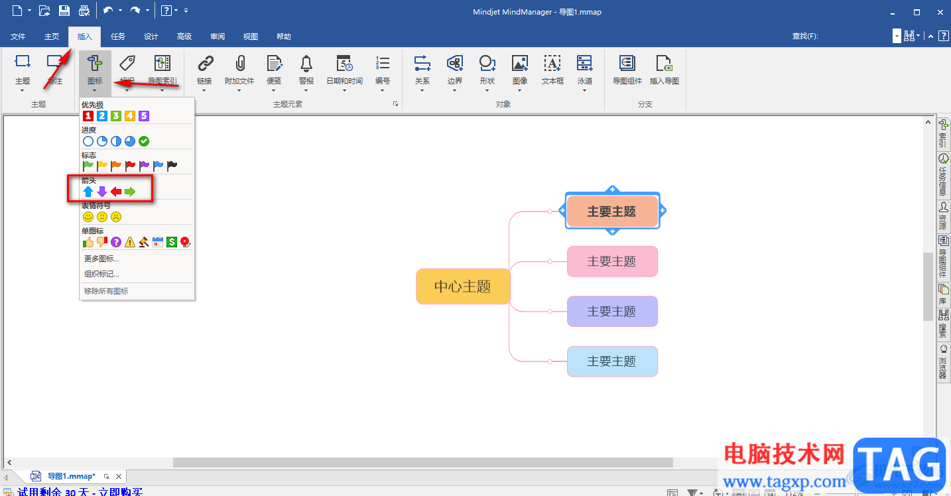Select priority 4 yellow icon
Image resolution: width=951 pixels, height=496 pixels.
(x=130, y=116)
